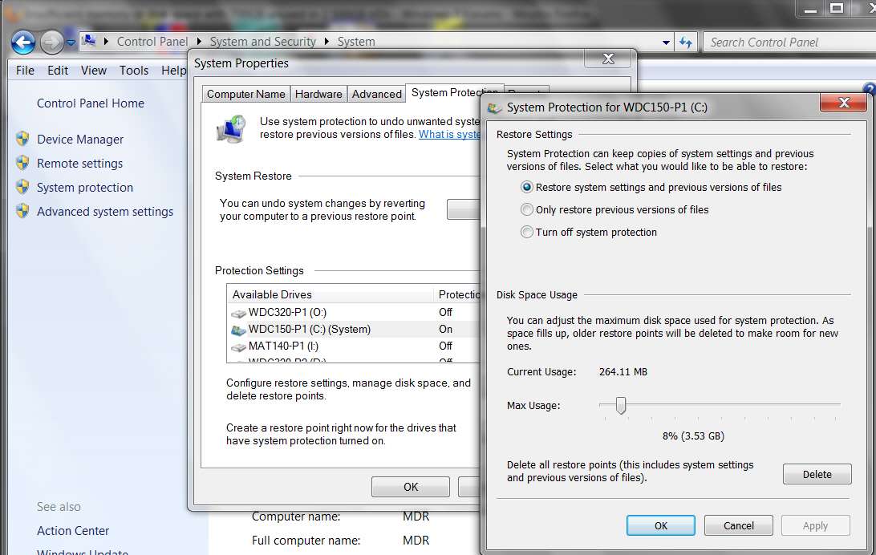This screenshot has height=555, width=876.
Task: Click the Max Usage slider handle
Action: [x=621, y=405]
